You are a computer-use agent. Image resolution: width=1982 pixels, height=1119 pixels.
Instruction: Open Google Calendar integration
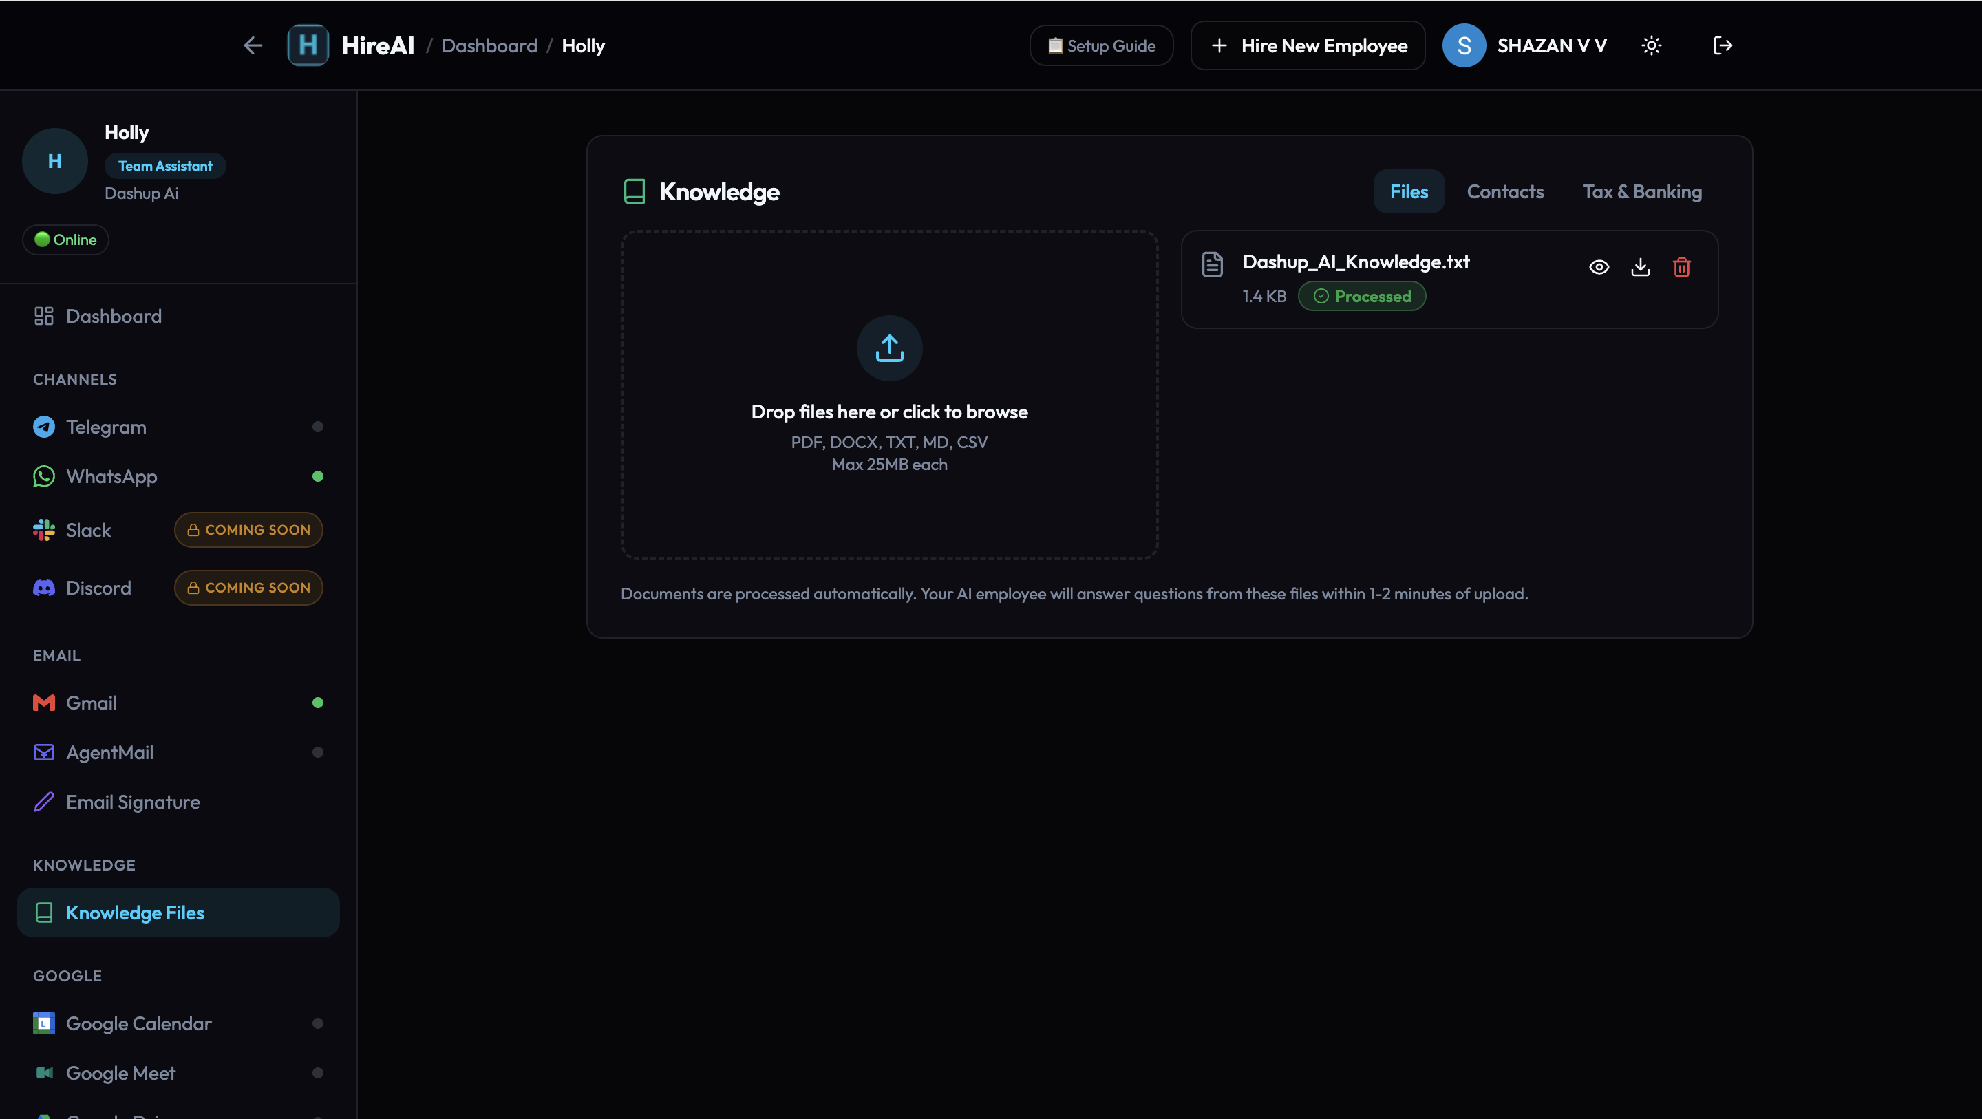138,1023
